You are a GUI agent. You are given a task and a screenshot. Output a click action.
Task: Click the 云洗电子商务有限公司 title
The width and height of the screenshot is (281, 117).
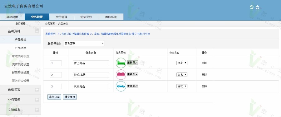(x=24, y=6)
